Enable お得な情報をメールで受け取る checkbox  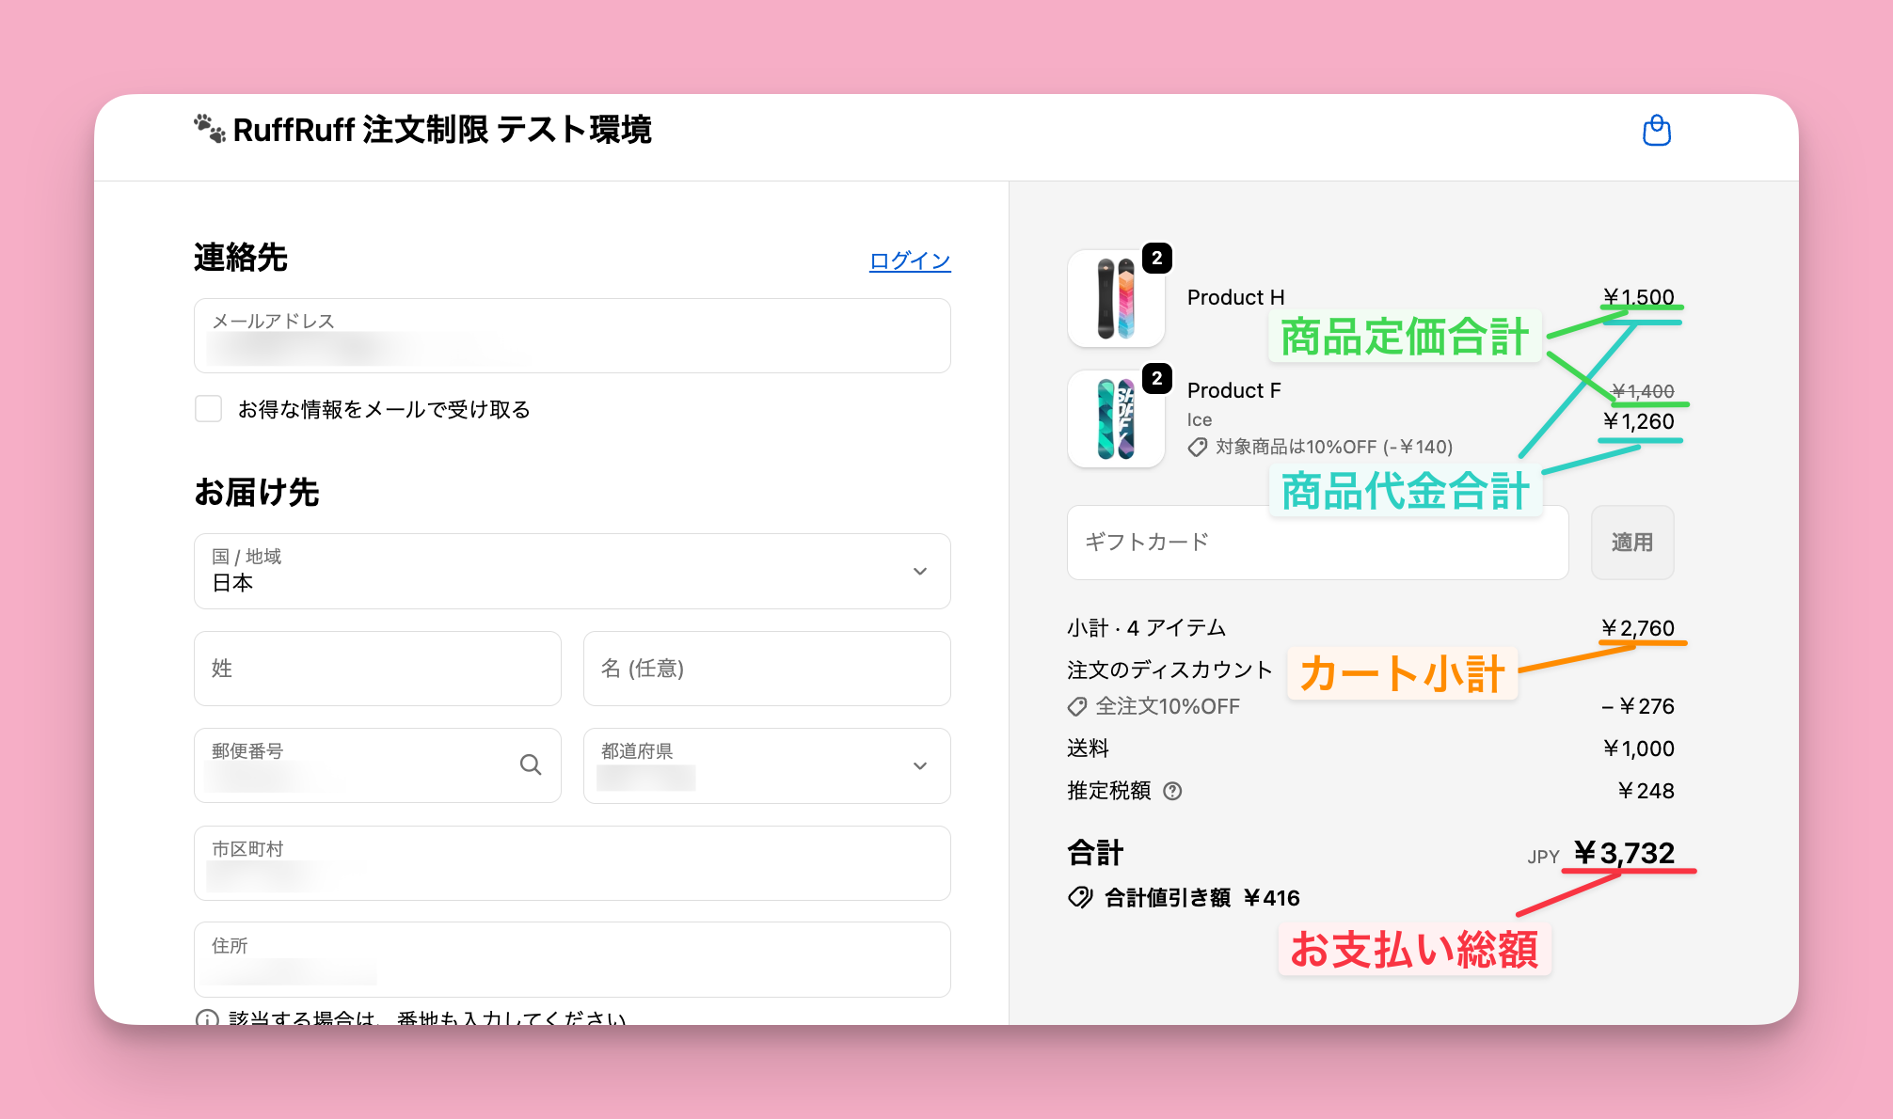coord(208,409)
